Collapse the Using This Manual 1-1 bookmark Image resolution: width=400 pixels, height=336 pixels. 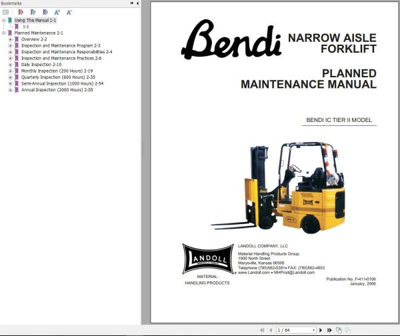(3, 20)
